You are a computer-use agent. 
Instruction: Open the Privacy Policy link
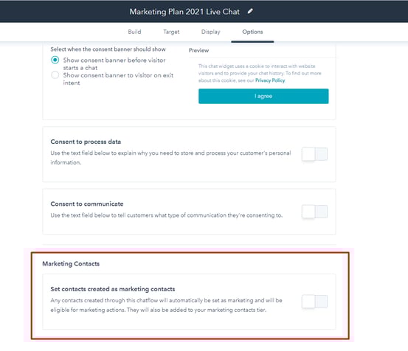point(270,80)
